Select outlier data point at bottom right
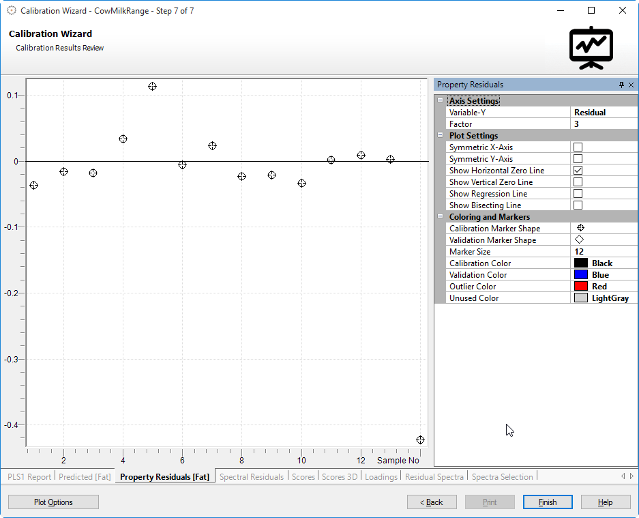The image size is (639, 518). 420,440
